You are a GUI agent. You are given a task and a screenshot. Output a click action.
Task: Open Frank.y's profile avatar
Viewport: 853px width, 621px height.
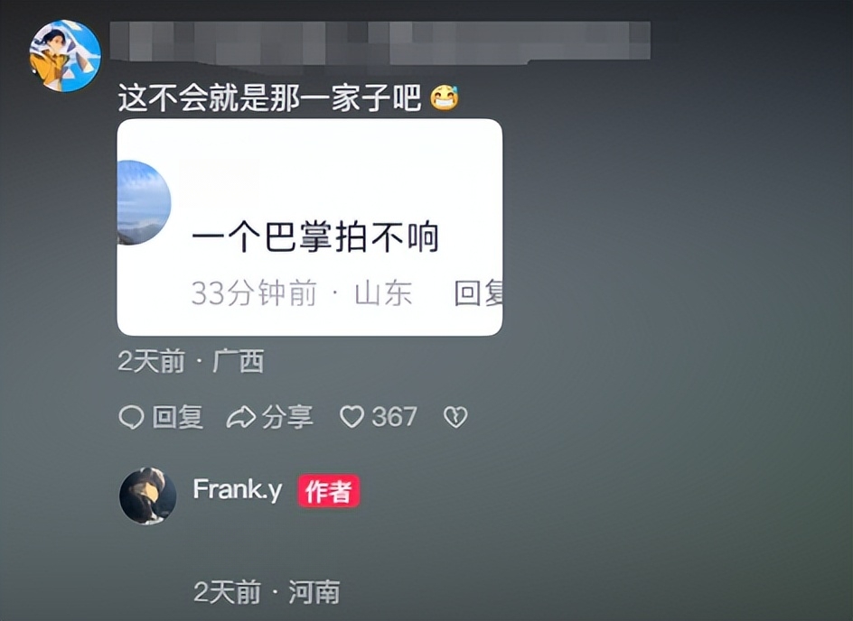click(x=148, y=496)
